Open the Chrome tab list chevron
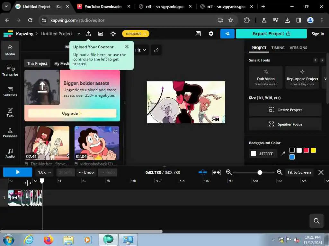329x246 pixels. [6, 6]
